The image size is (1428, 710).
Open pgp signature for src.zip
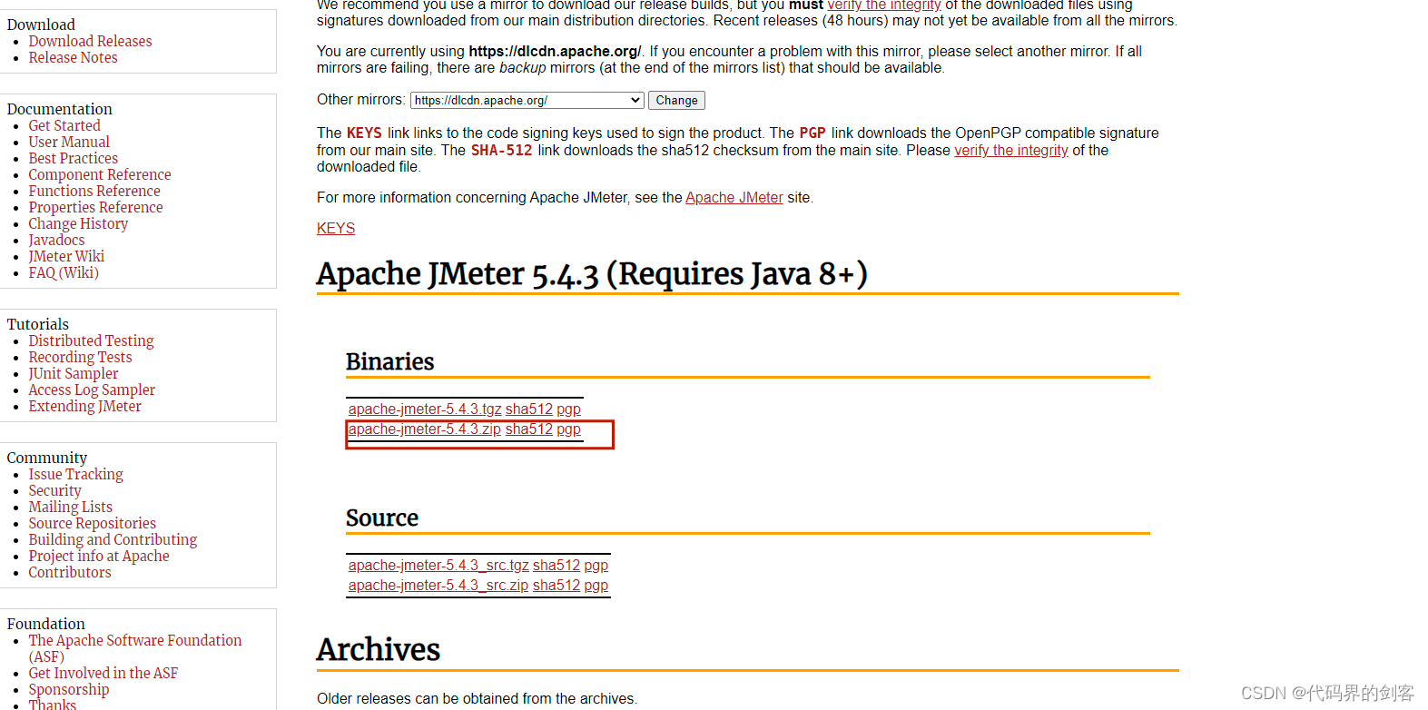[x=596, y=586]
